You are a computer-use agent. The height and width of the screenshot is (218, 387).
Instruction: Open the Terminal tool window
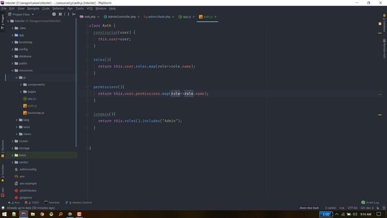(x=52, y=202)
